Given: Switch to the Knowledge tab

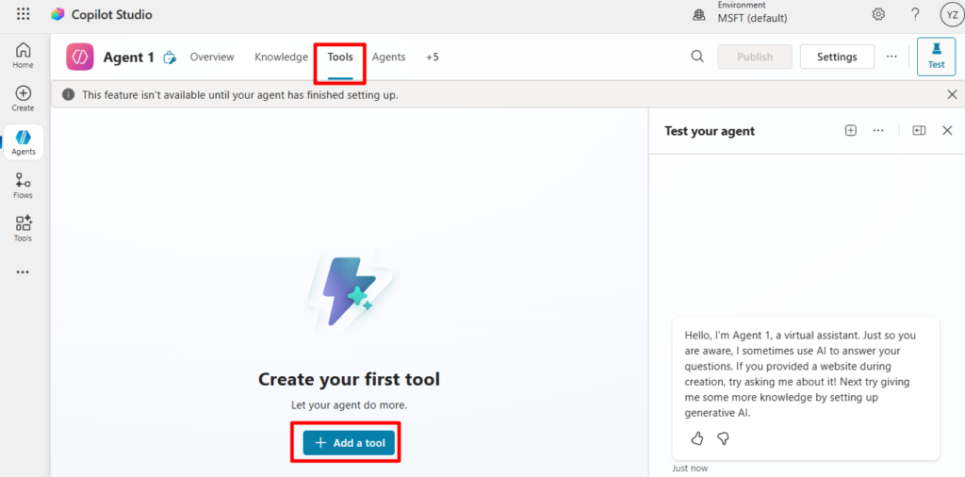Looking at the screenshot, I should pos(281,57).
